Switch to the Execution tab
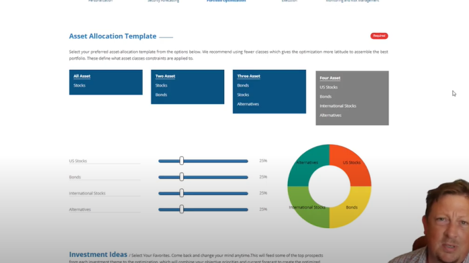 [x=289, y=1]
